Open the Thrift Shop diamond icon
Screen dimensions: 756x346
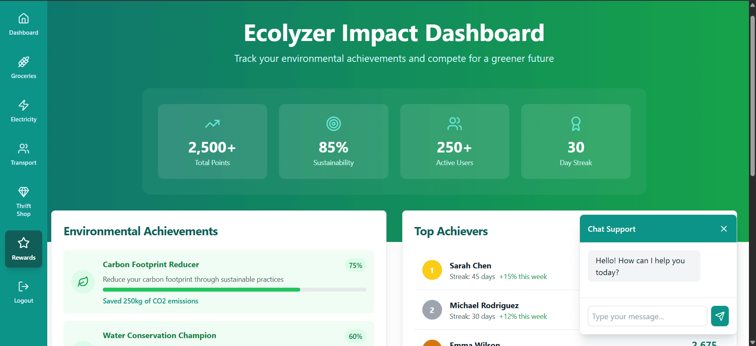click(x=24, y=192)
